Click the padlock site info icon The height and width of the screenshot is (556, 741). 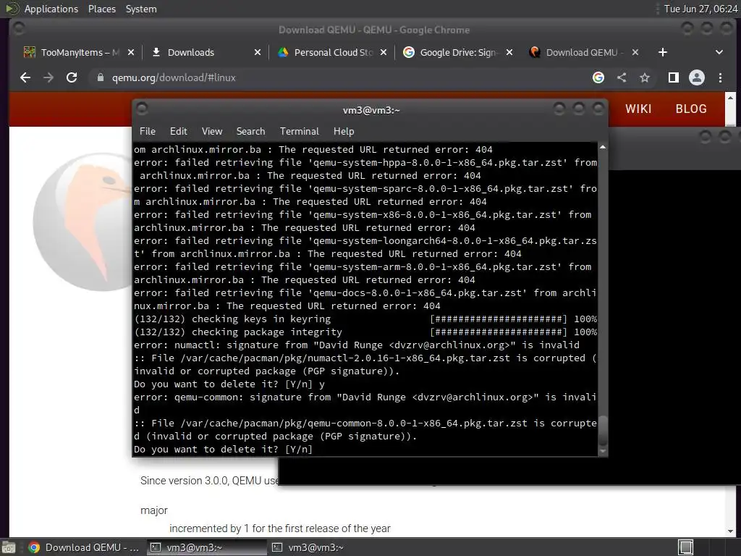(100, 77)
